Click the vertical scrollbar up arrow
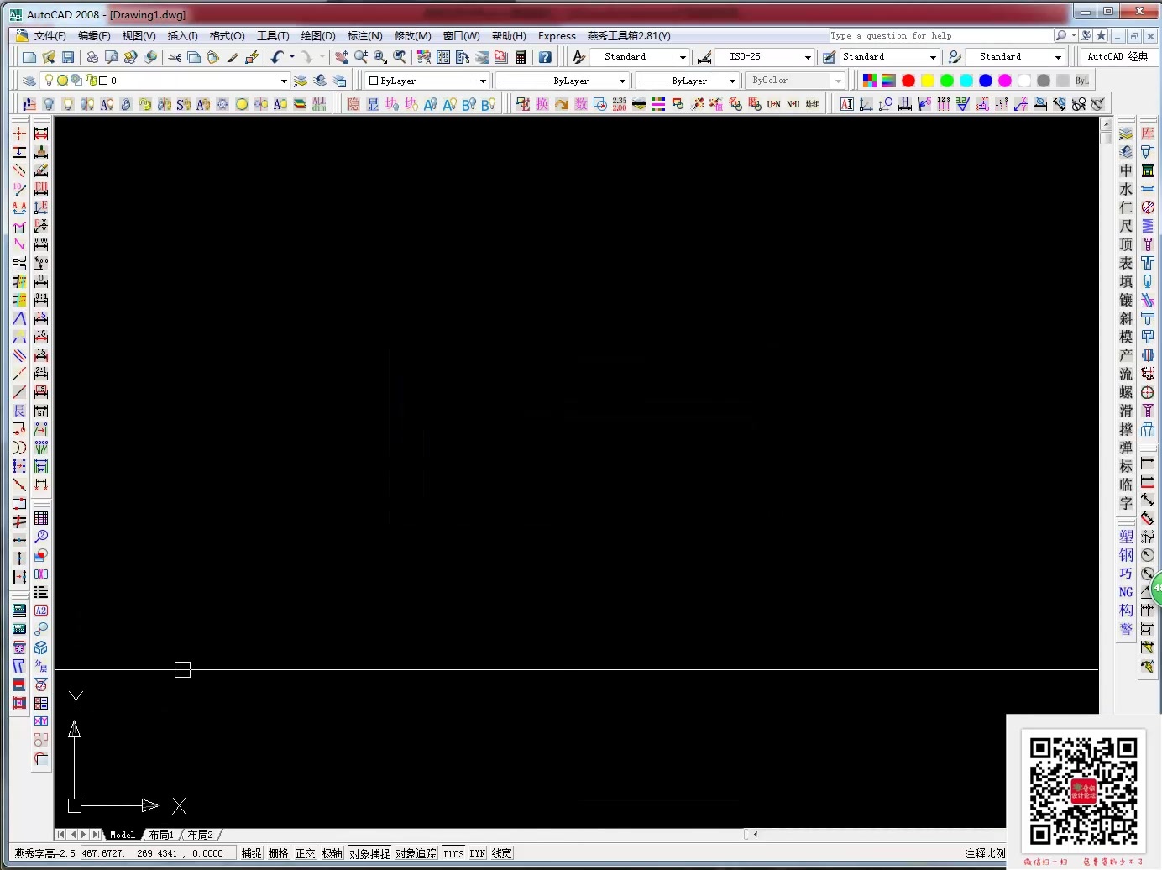1162x870 pixels. click(x=1106, y=124)
